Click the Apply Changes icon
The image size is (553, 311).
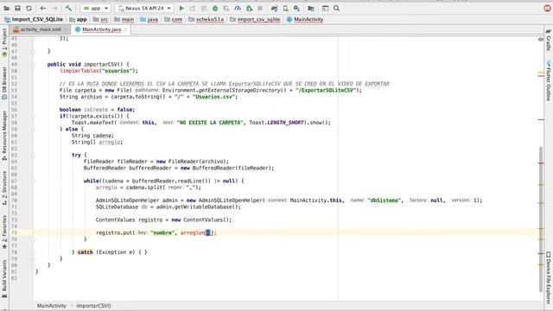193,8
